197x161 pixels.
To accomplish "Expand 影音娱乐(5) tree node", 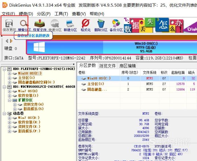I will pos(15,109).
